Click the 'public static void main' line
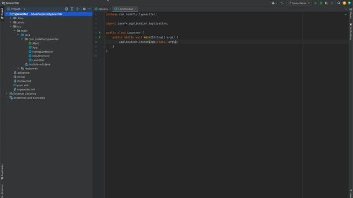This screenshot has width=353, height=198. click(145, 37)
